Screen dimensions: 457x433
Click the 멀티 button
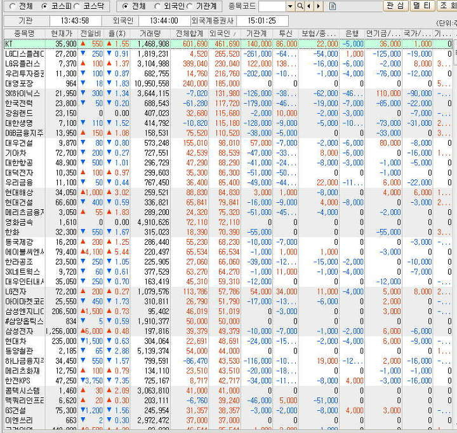(421, 6)
